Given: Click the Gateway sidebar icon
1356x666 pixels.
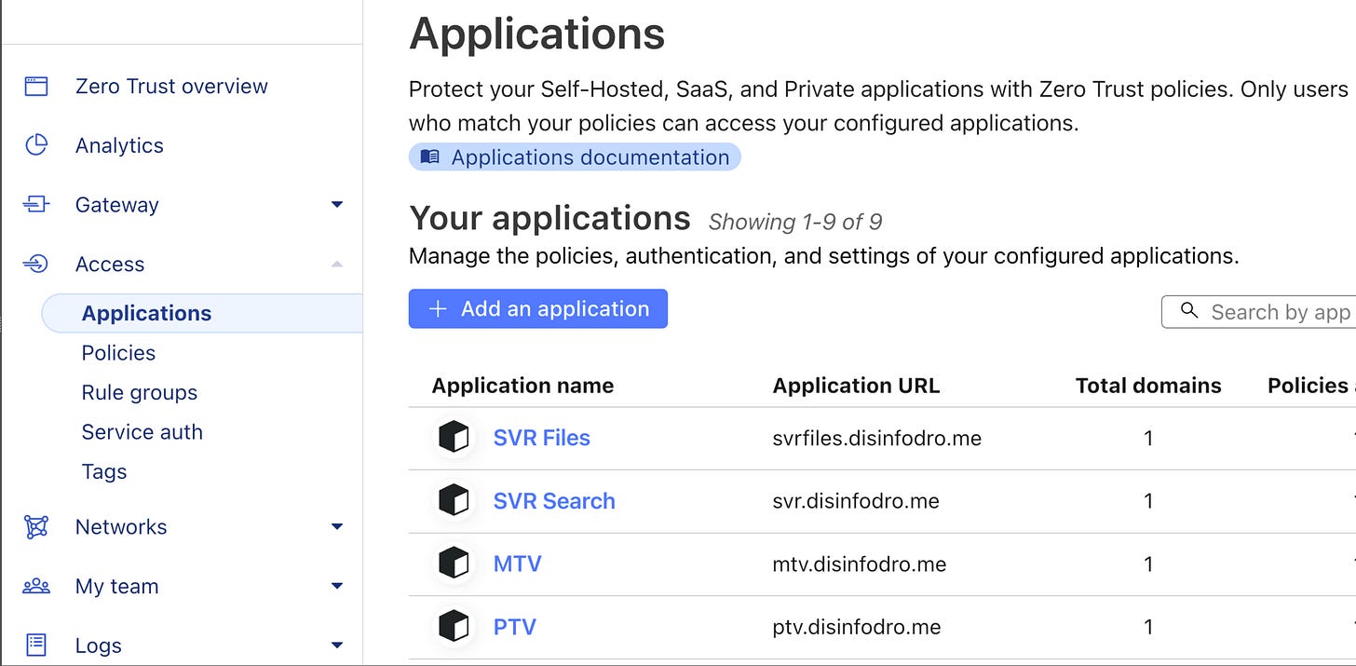Looking at the screenshot, I should 36,205.
